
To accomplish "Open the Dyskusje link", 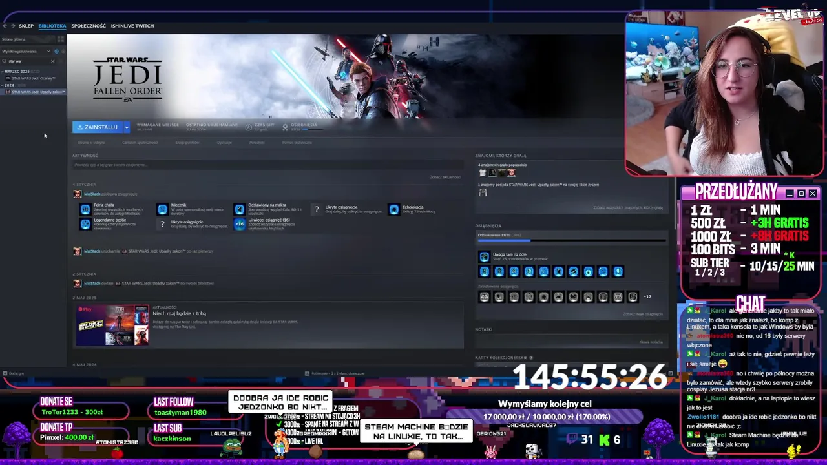I will tap(224, 143).
